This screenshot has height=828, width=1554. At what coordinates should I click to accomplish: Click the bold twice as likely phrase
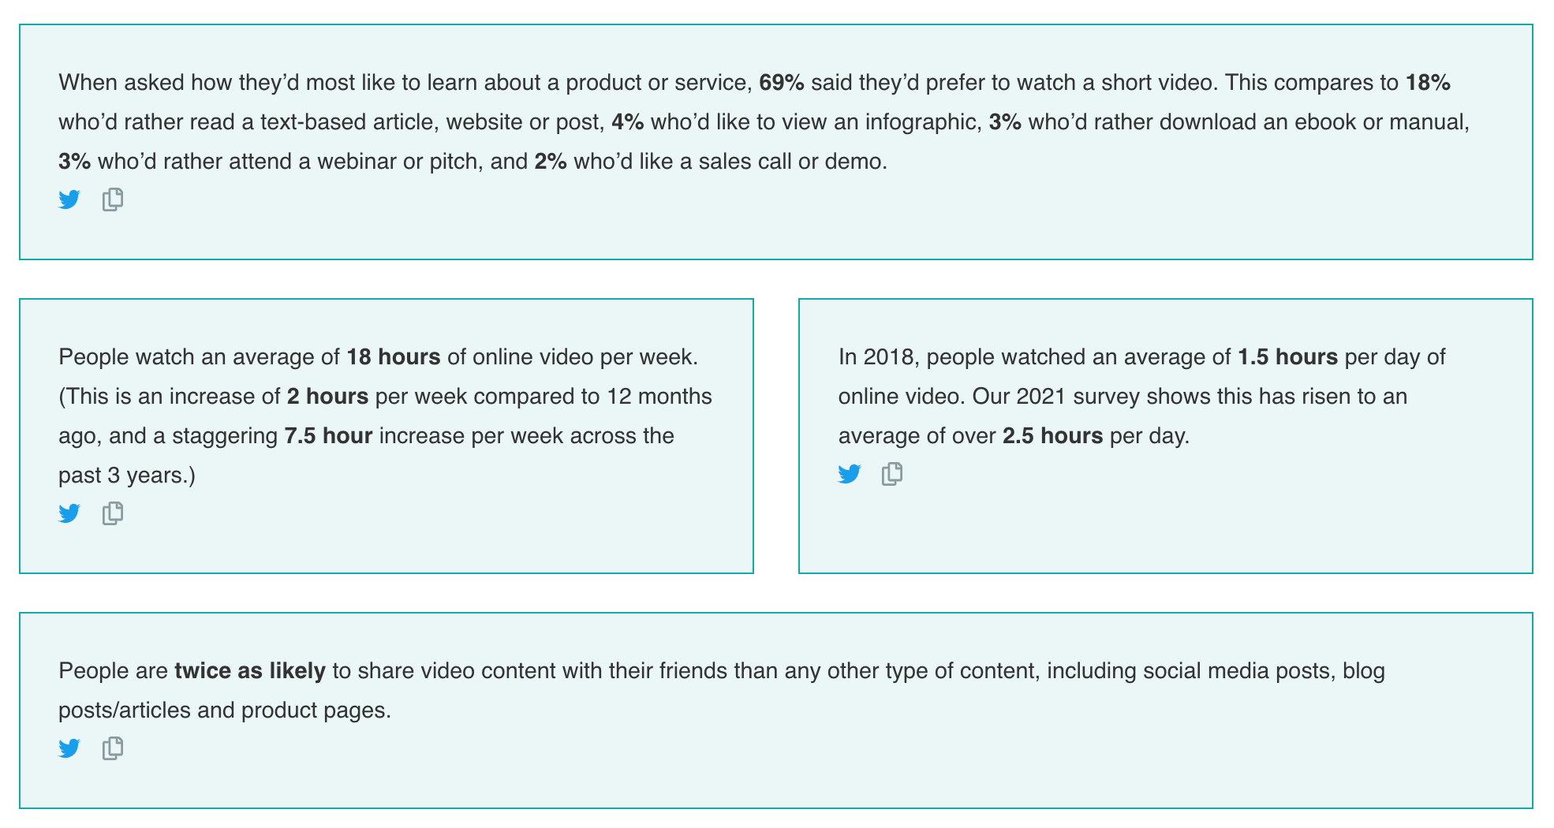tap(250, 671)
